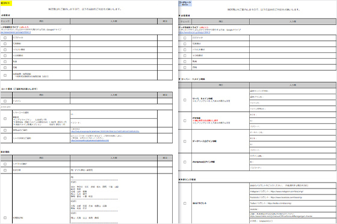
Task: Click the yellow ECサイト title tag
Action: 6,3
